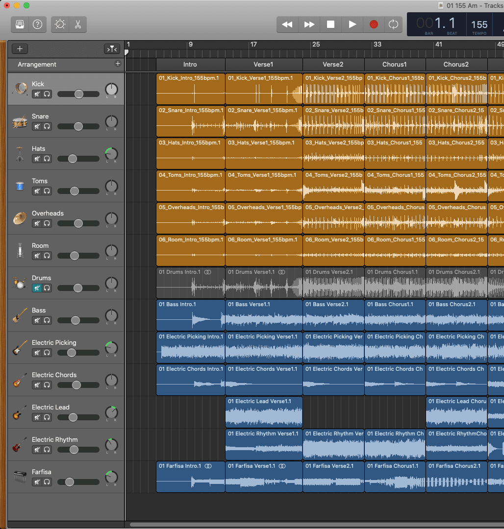This screenshot has width=504, height=529.
Task: Add a new track with plus button
Action: point(20,48)
